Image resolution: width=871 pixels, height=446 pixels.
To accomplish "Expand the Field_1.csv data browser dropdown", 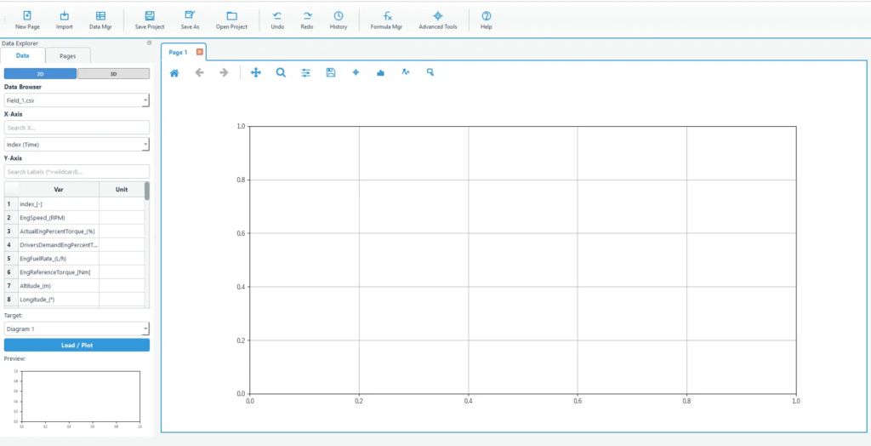I will [x=145, y=100].
